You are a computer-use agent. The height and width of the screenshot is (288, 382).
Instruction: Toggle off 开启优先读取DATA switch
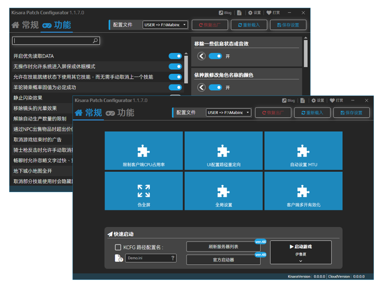tap(175, 56)
